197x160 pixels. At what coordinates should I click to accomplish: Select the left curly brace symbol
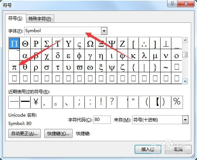coord(133,66)
